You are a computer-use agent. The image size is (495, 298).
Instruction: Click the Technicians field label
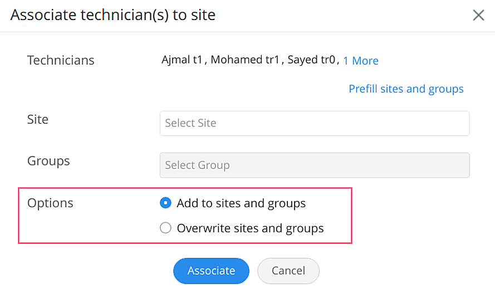click(61, 60)
